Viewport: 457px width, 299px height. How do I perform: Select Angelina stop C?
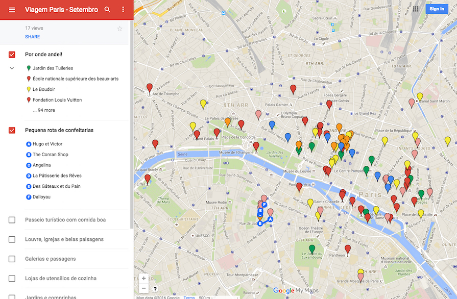coord(42,165)
